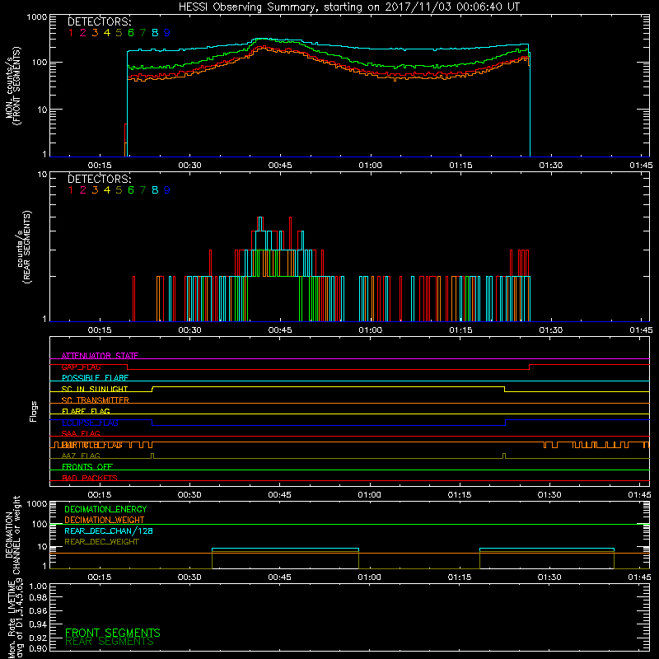The image size is (659, 659).
Task: Select detector 5 in front segments legend
Action: pos(119,33)
